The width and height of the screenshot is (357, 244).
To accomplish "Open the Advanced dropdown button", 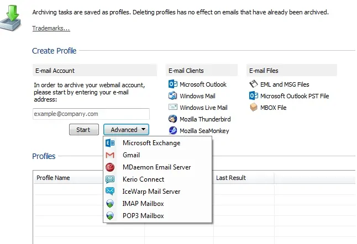I will point(126,130).
